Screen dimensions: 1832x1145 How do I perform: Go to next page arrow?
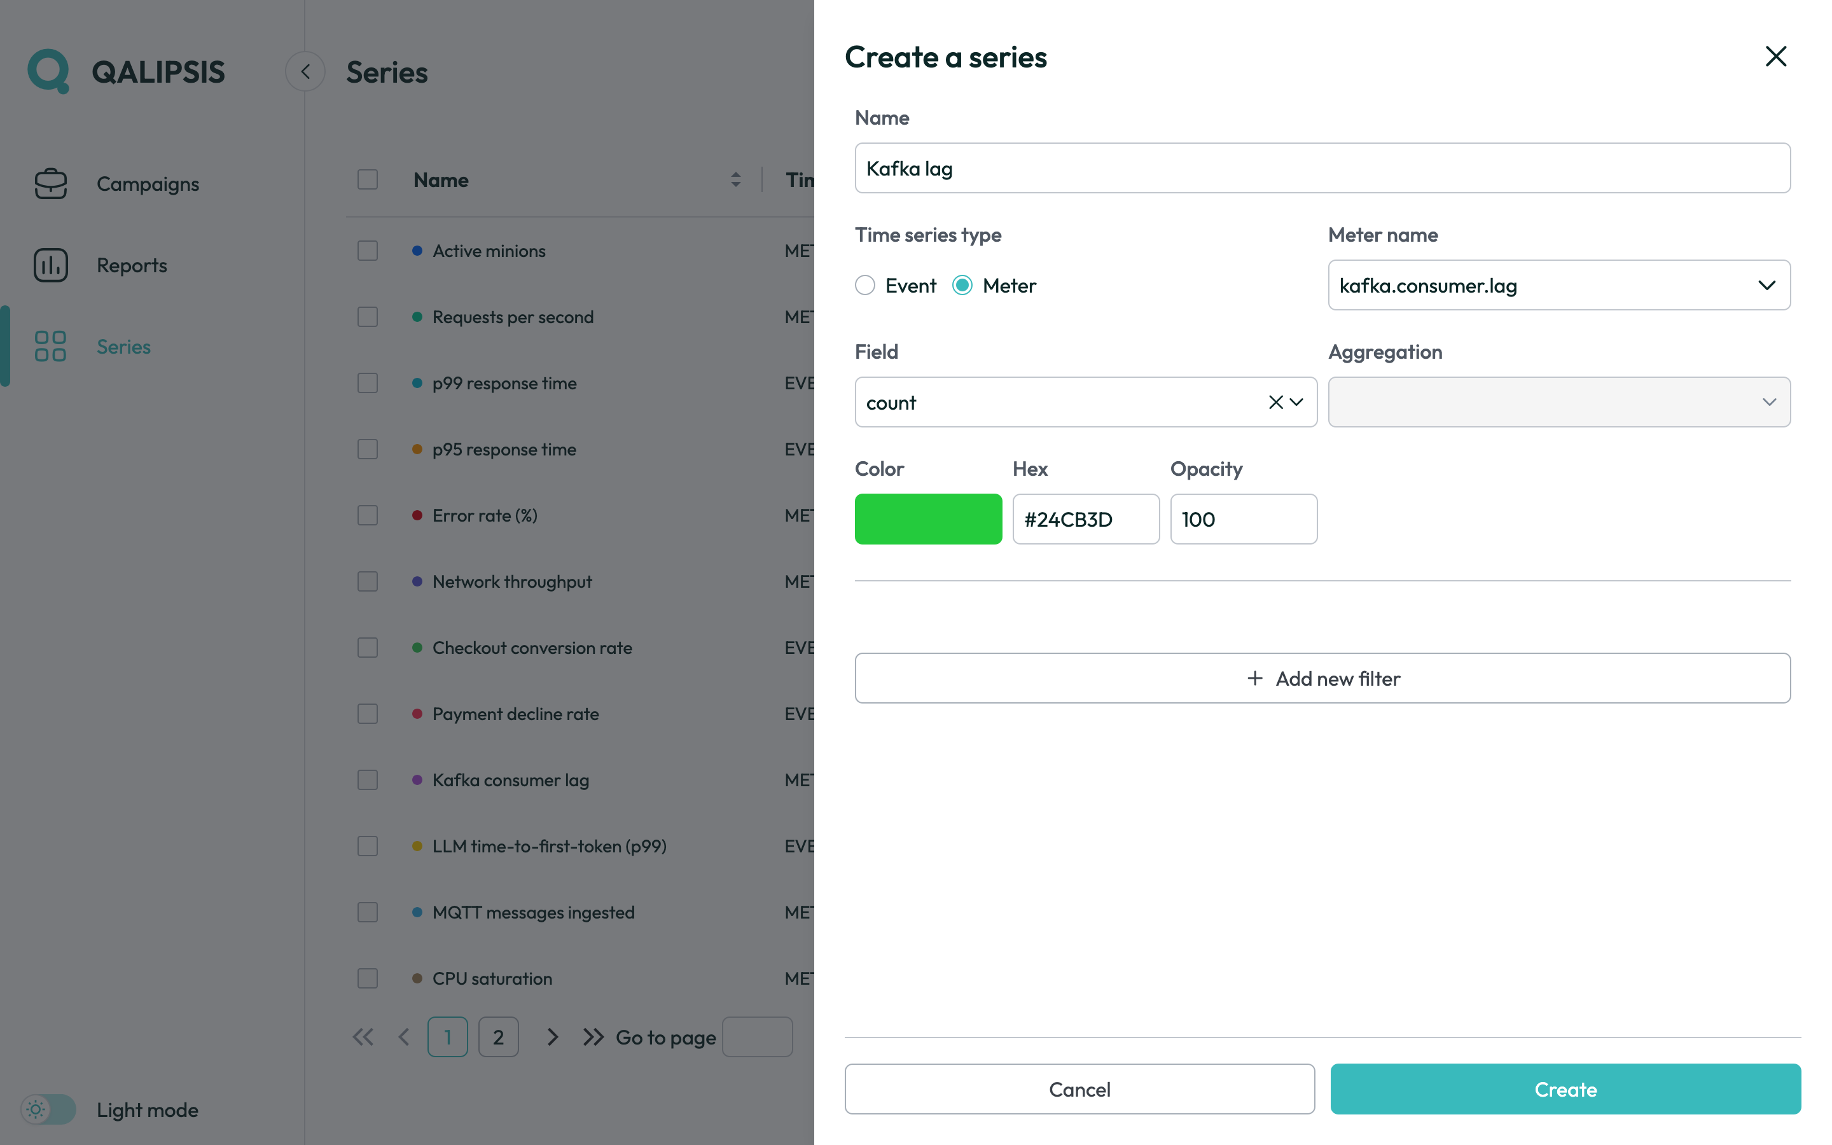pos(553,1037)
